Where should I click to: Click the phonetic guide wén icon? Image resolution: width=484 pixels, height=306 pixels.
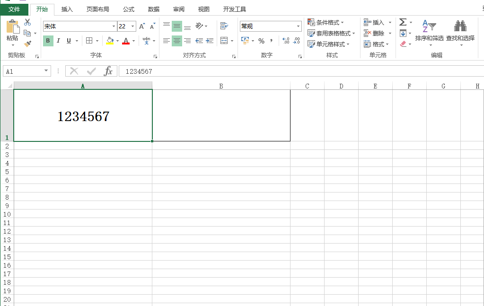click(x=146, y=40)
